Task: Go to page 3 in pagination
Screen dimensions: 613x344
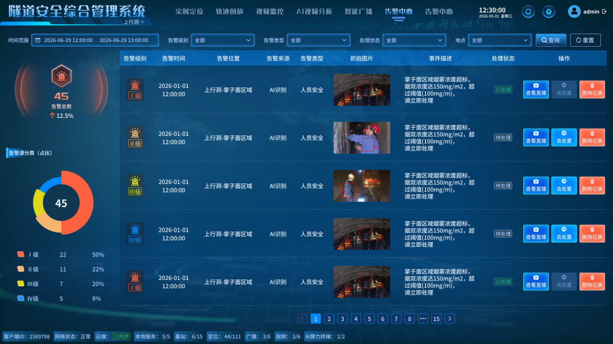Action: click(x=342, y=318)
